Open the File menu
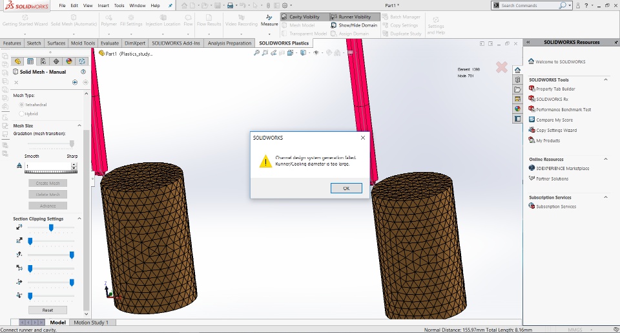The height and width of the screenshot is (333, 620). tap(63, 6)
